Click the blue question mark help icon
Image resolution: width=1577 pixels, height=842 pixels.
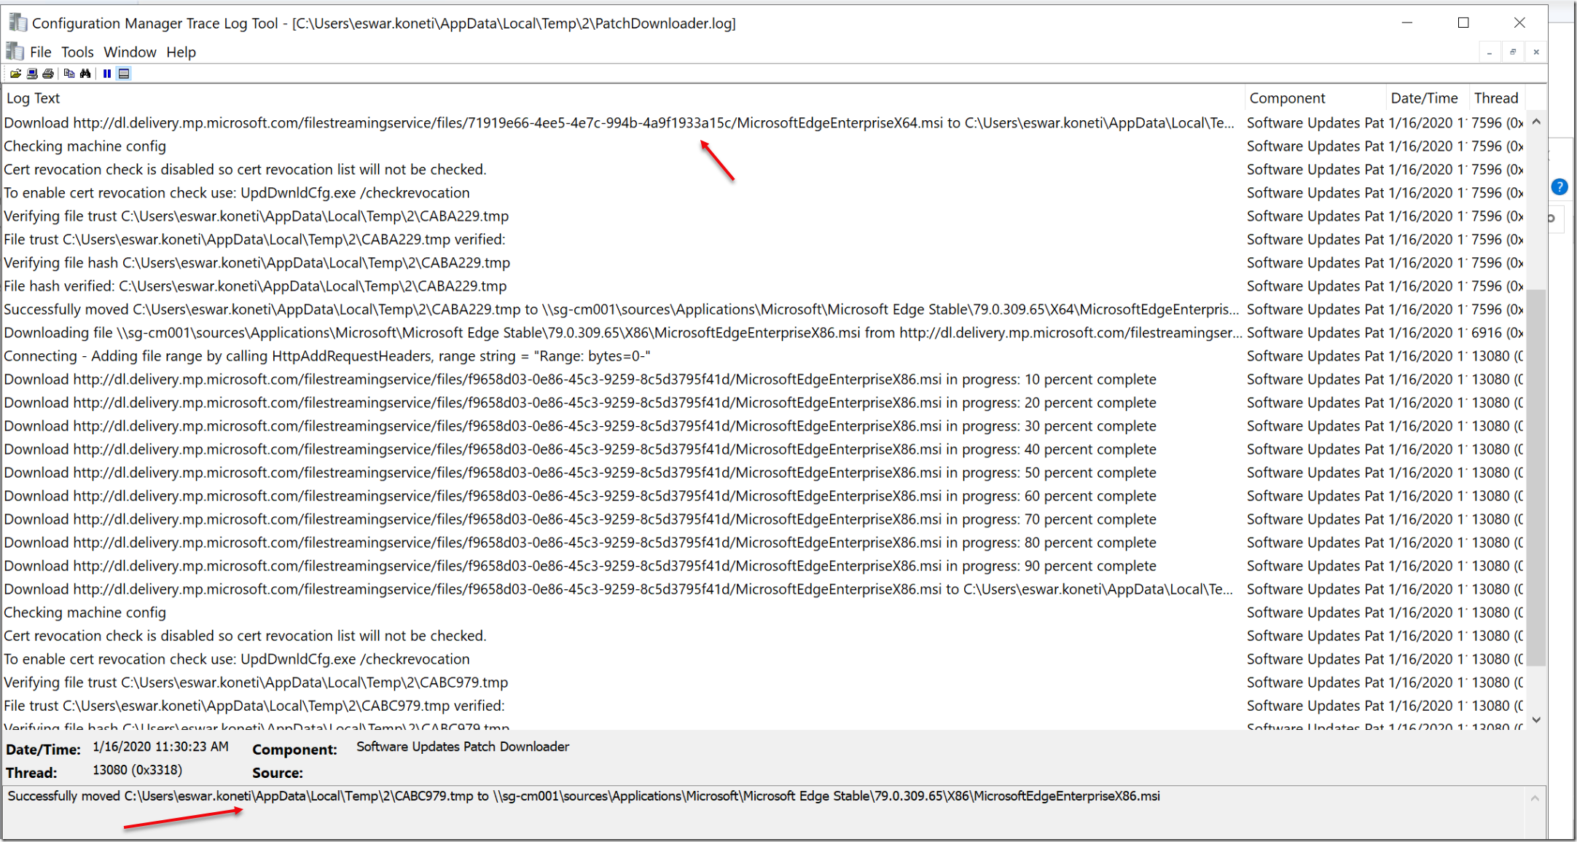(x=1560, y=186)
